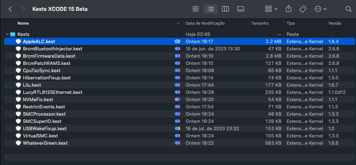Click the file name USBWakeFixup.kext
This screenshot has width=356, height=165.
(x=45, y=128)
